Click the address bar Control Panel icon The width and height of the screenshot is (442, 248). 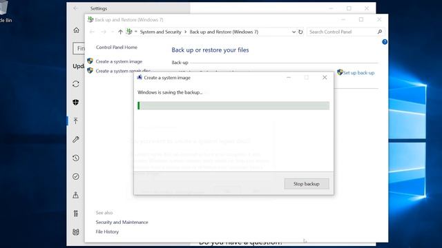coord(129,32)
